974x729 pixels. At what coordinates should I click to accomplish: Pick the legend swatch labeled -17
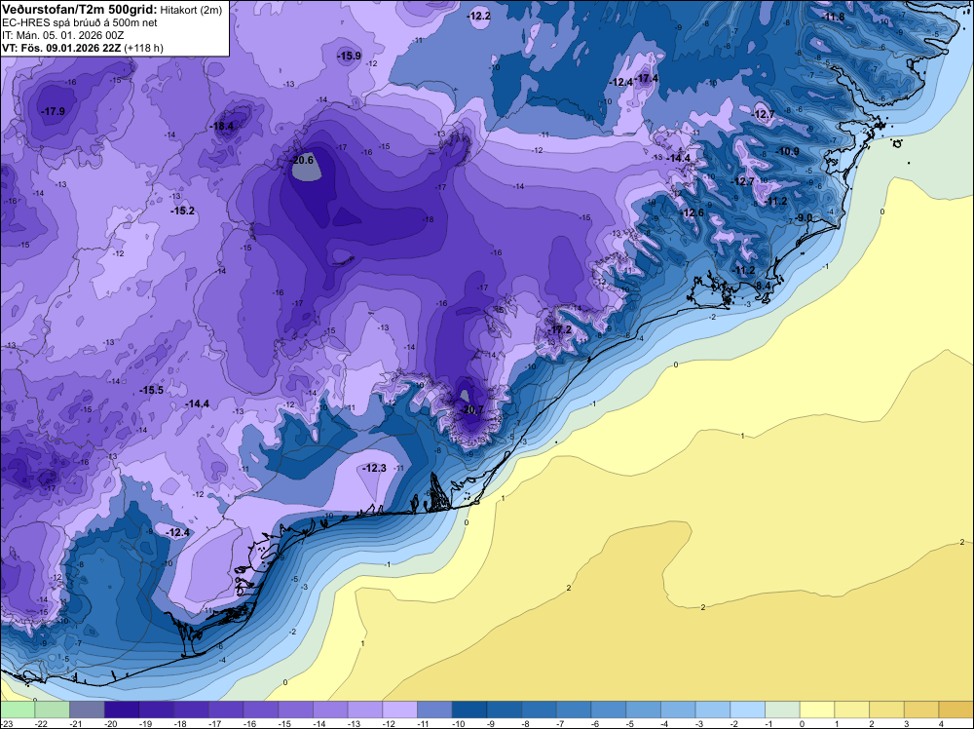[226, 710]
